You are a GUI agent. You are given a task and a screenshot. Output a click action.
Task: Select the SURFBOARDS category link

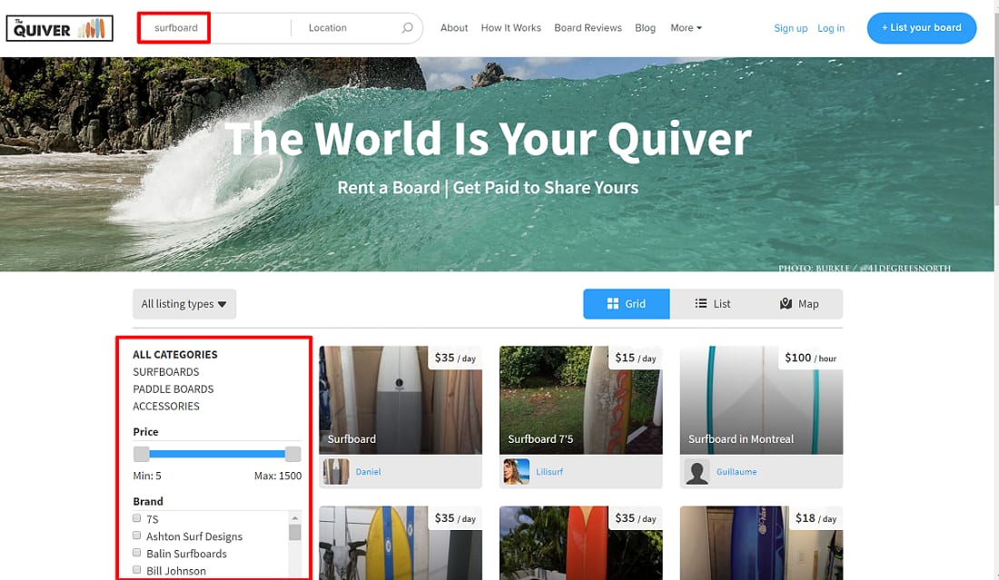click(166, 371)
